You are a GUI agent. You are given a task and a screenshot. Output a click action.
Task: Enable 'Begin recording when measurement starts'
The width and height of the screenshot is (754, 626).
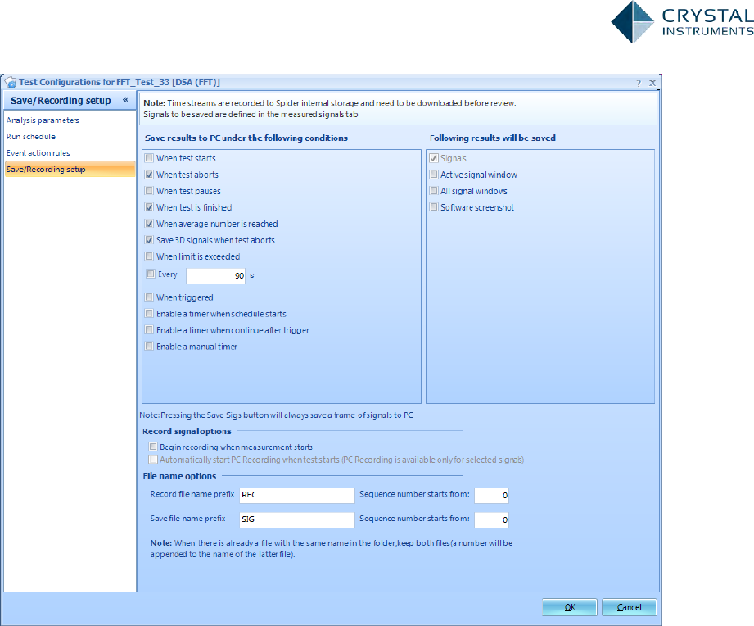pyautogui.click(x=153, y=447)
